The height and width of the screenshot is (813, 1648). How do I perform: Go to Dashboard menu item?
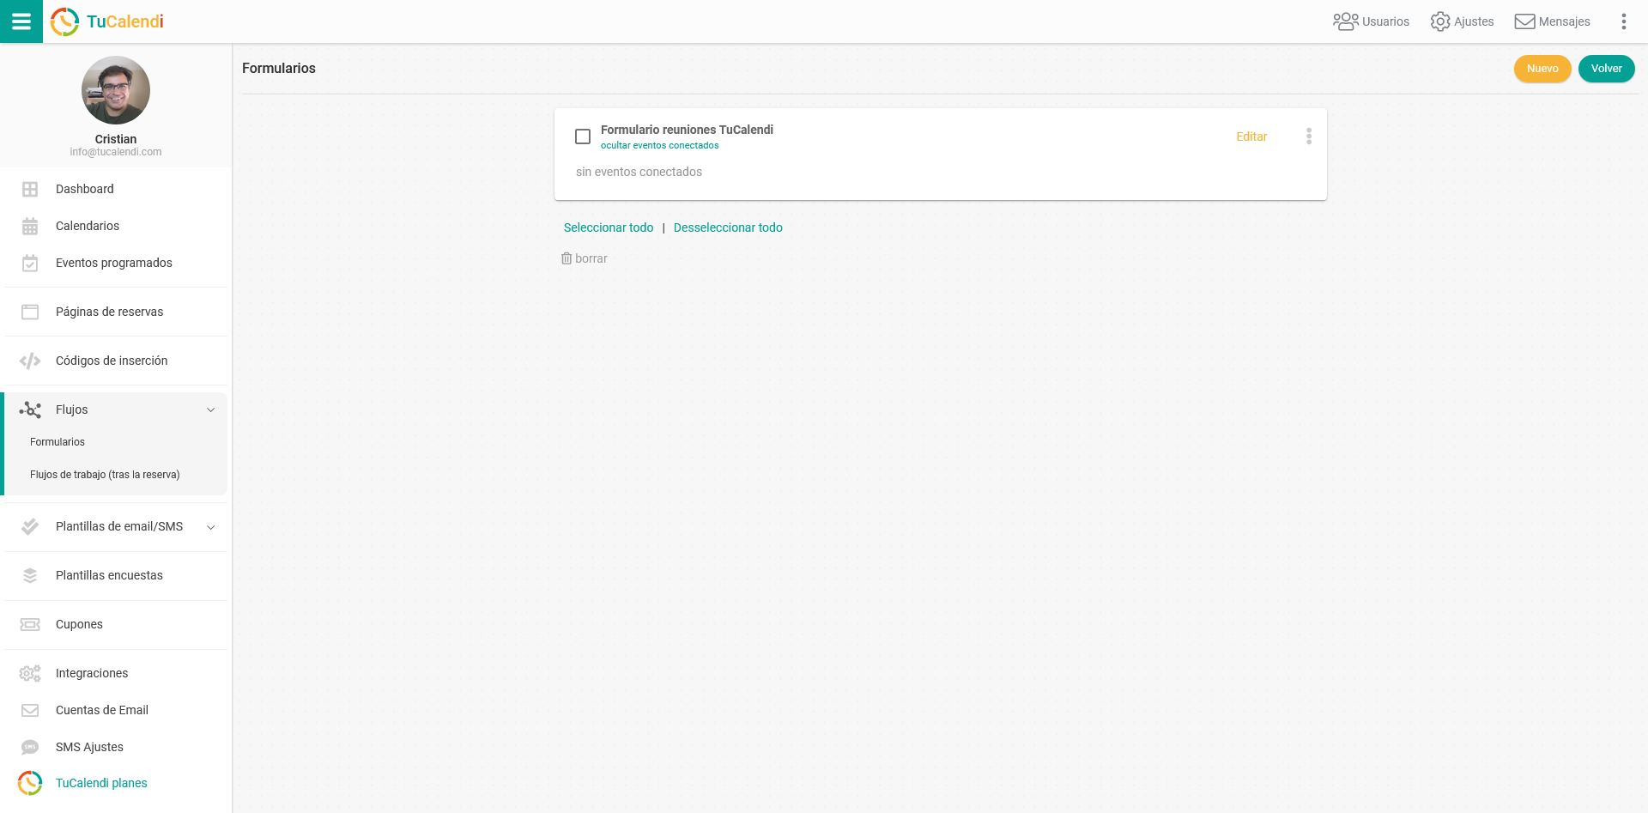click(x=85, y=189)
